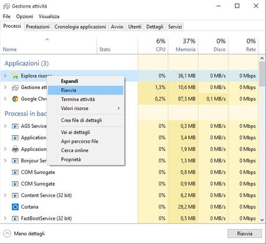Click the 0,1 MB/s disk value
266x244 pixels.
tap(216, 99)
